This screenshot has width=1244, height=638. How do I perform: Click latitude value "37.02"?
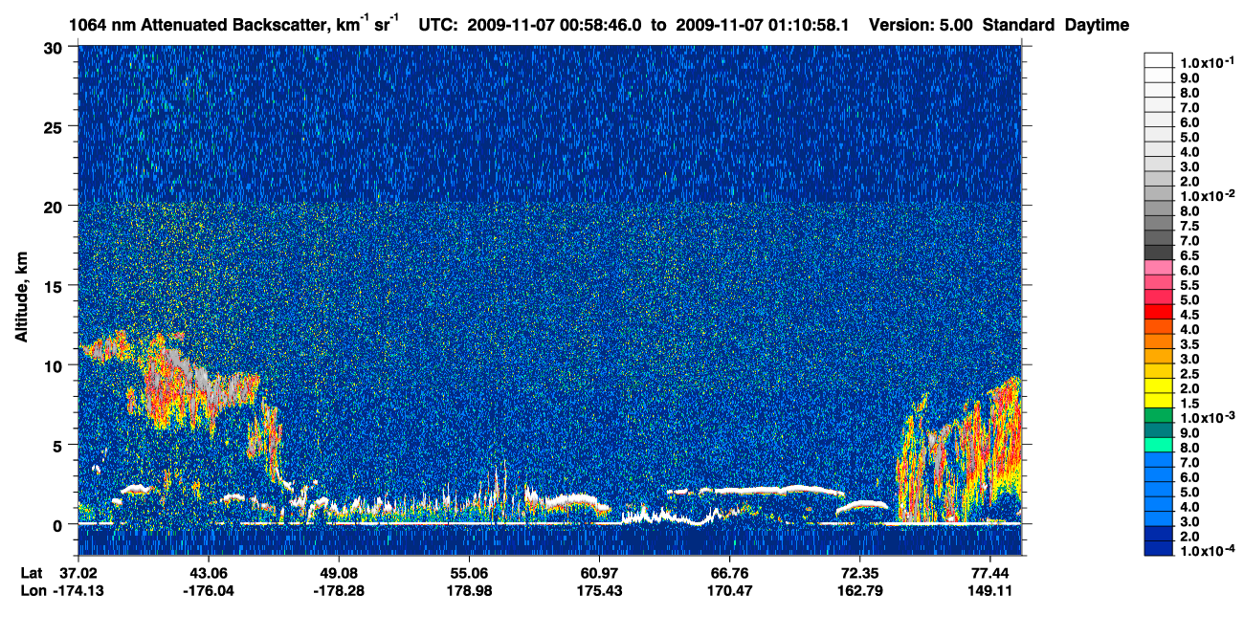[x=78, y=573]
